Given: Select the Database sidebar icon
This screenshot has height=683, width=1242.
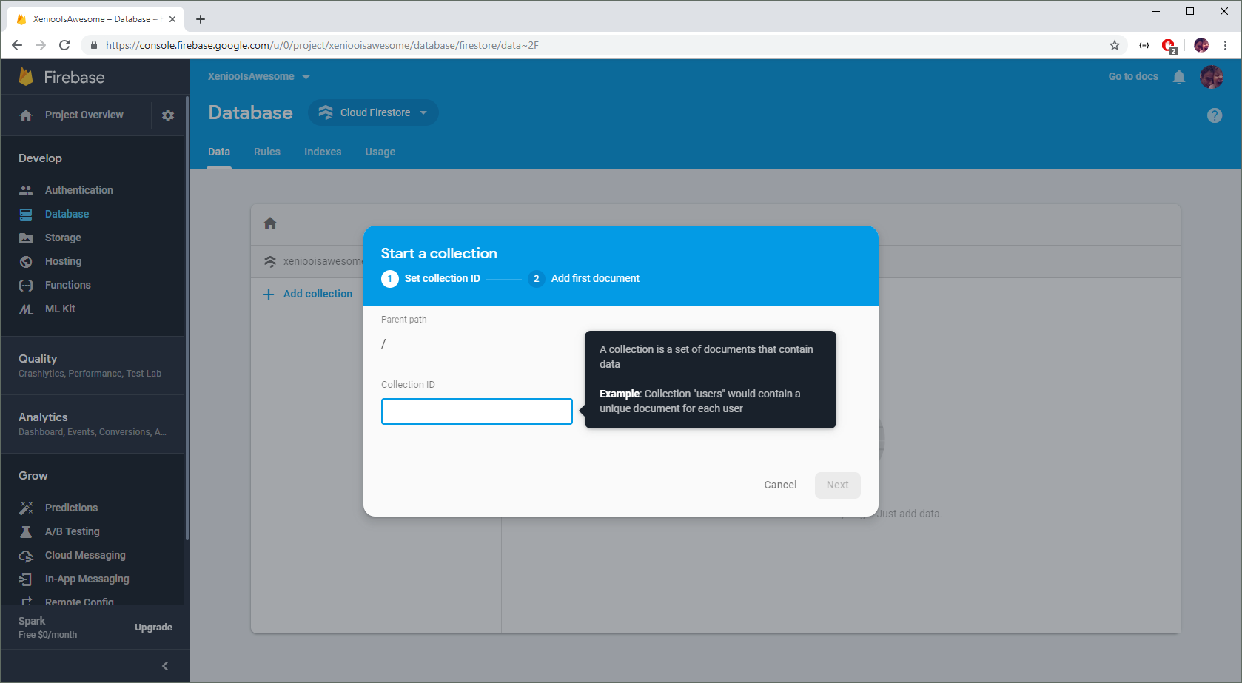Looking at the screenshot, I should pyautogui.click(x=26, y=214).
